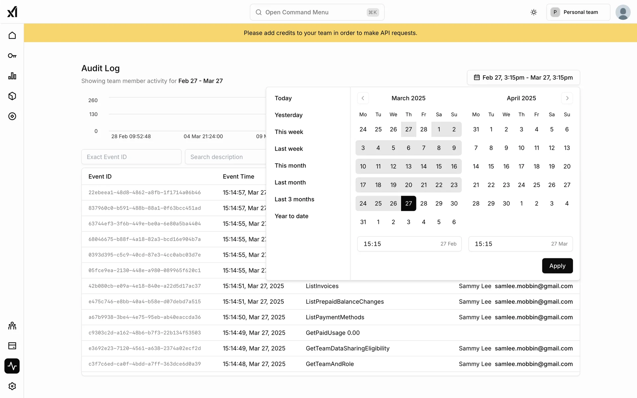The height and width of the screenshot is (398, 637).
Task: Open the Personal team switcher
Action: tap(578, 12)
